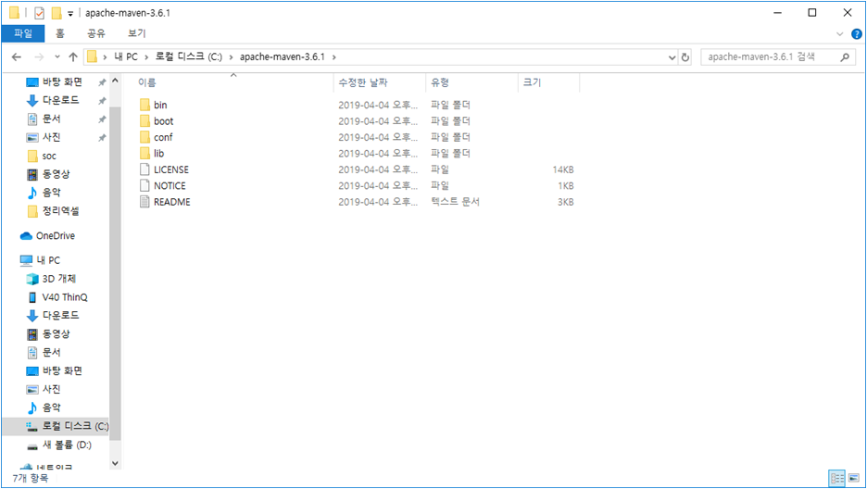867x489 pixels.
Task: Select the README text document icon
Action: pos(144,202)
